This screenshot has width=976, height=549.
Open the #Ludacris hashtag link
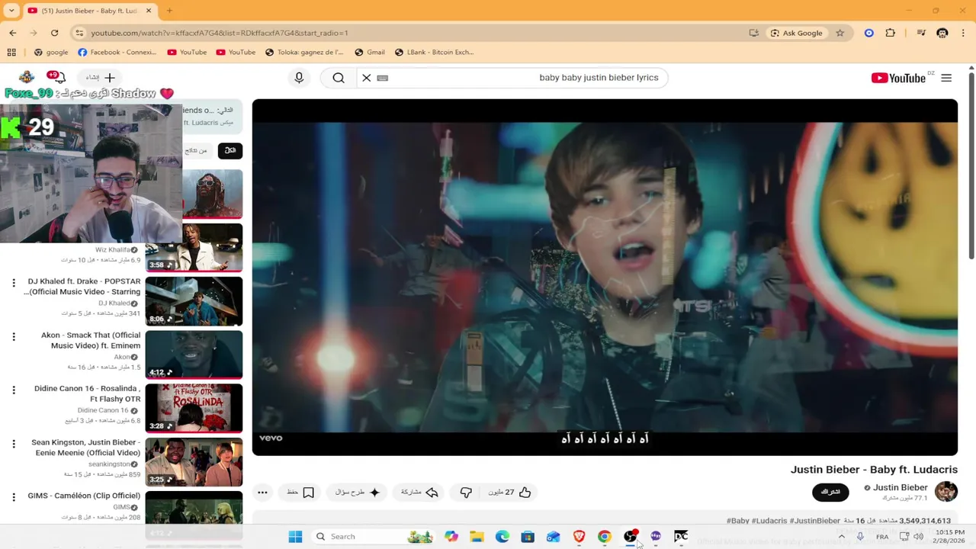[x=769, y=521]
